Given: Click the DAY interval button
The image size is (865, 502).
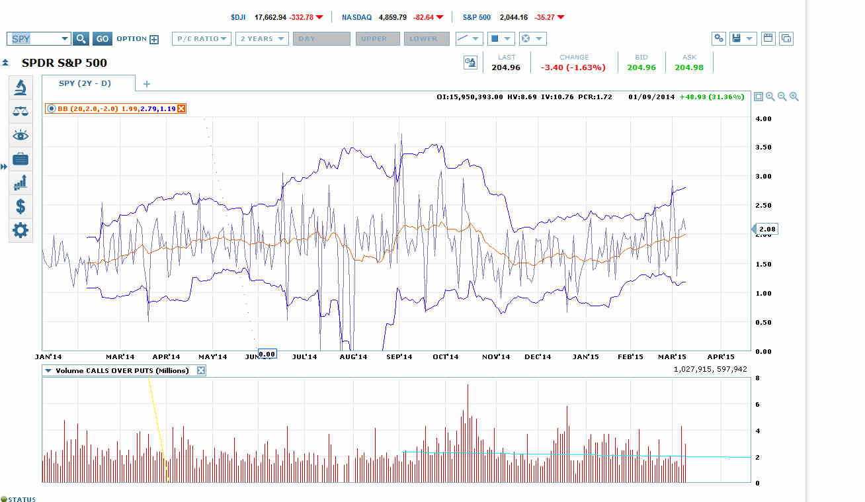Looking at the screenshot, I should point(321,38).
